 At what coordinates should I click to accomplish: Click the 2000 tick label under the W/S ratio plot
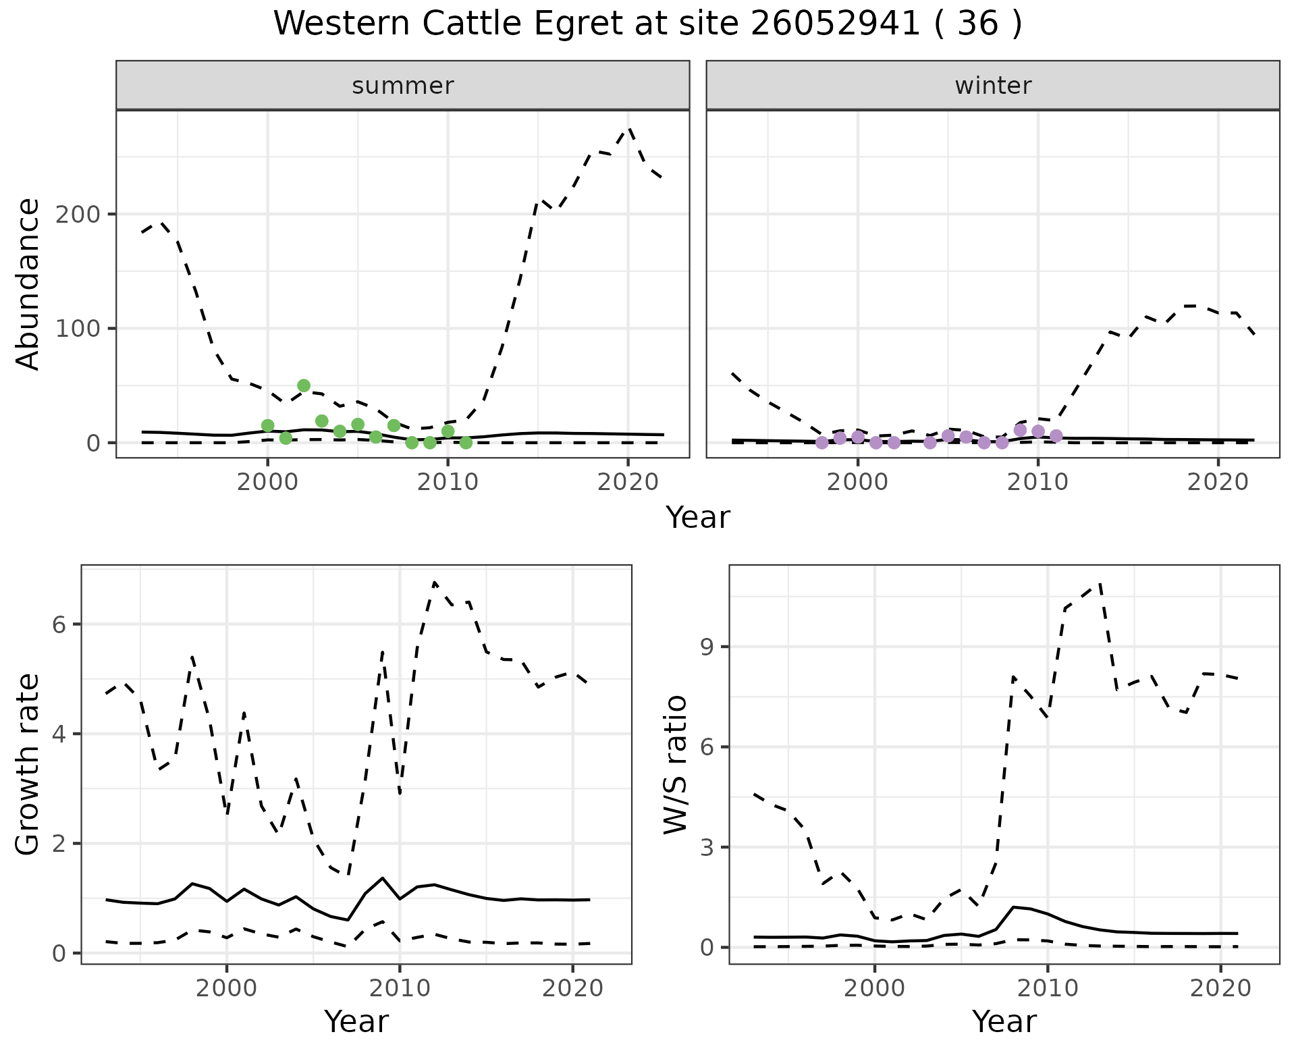point(875,989)
